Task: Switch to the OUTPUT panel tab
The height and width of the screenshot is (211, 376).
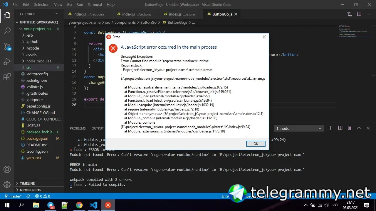Action: pyautogui.click(x=98, y=128)
